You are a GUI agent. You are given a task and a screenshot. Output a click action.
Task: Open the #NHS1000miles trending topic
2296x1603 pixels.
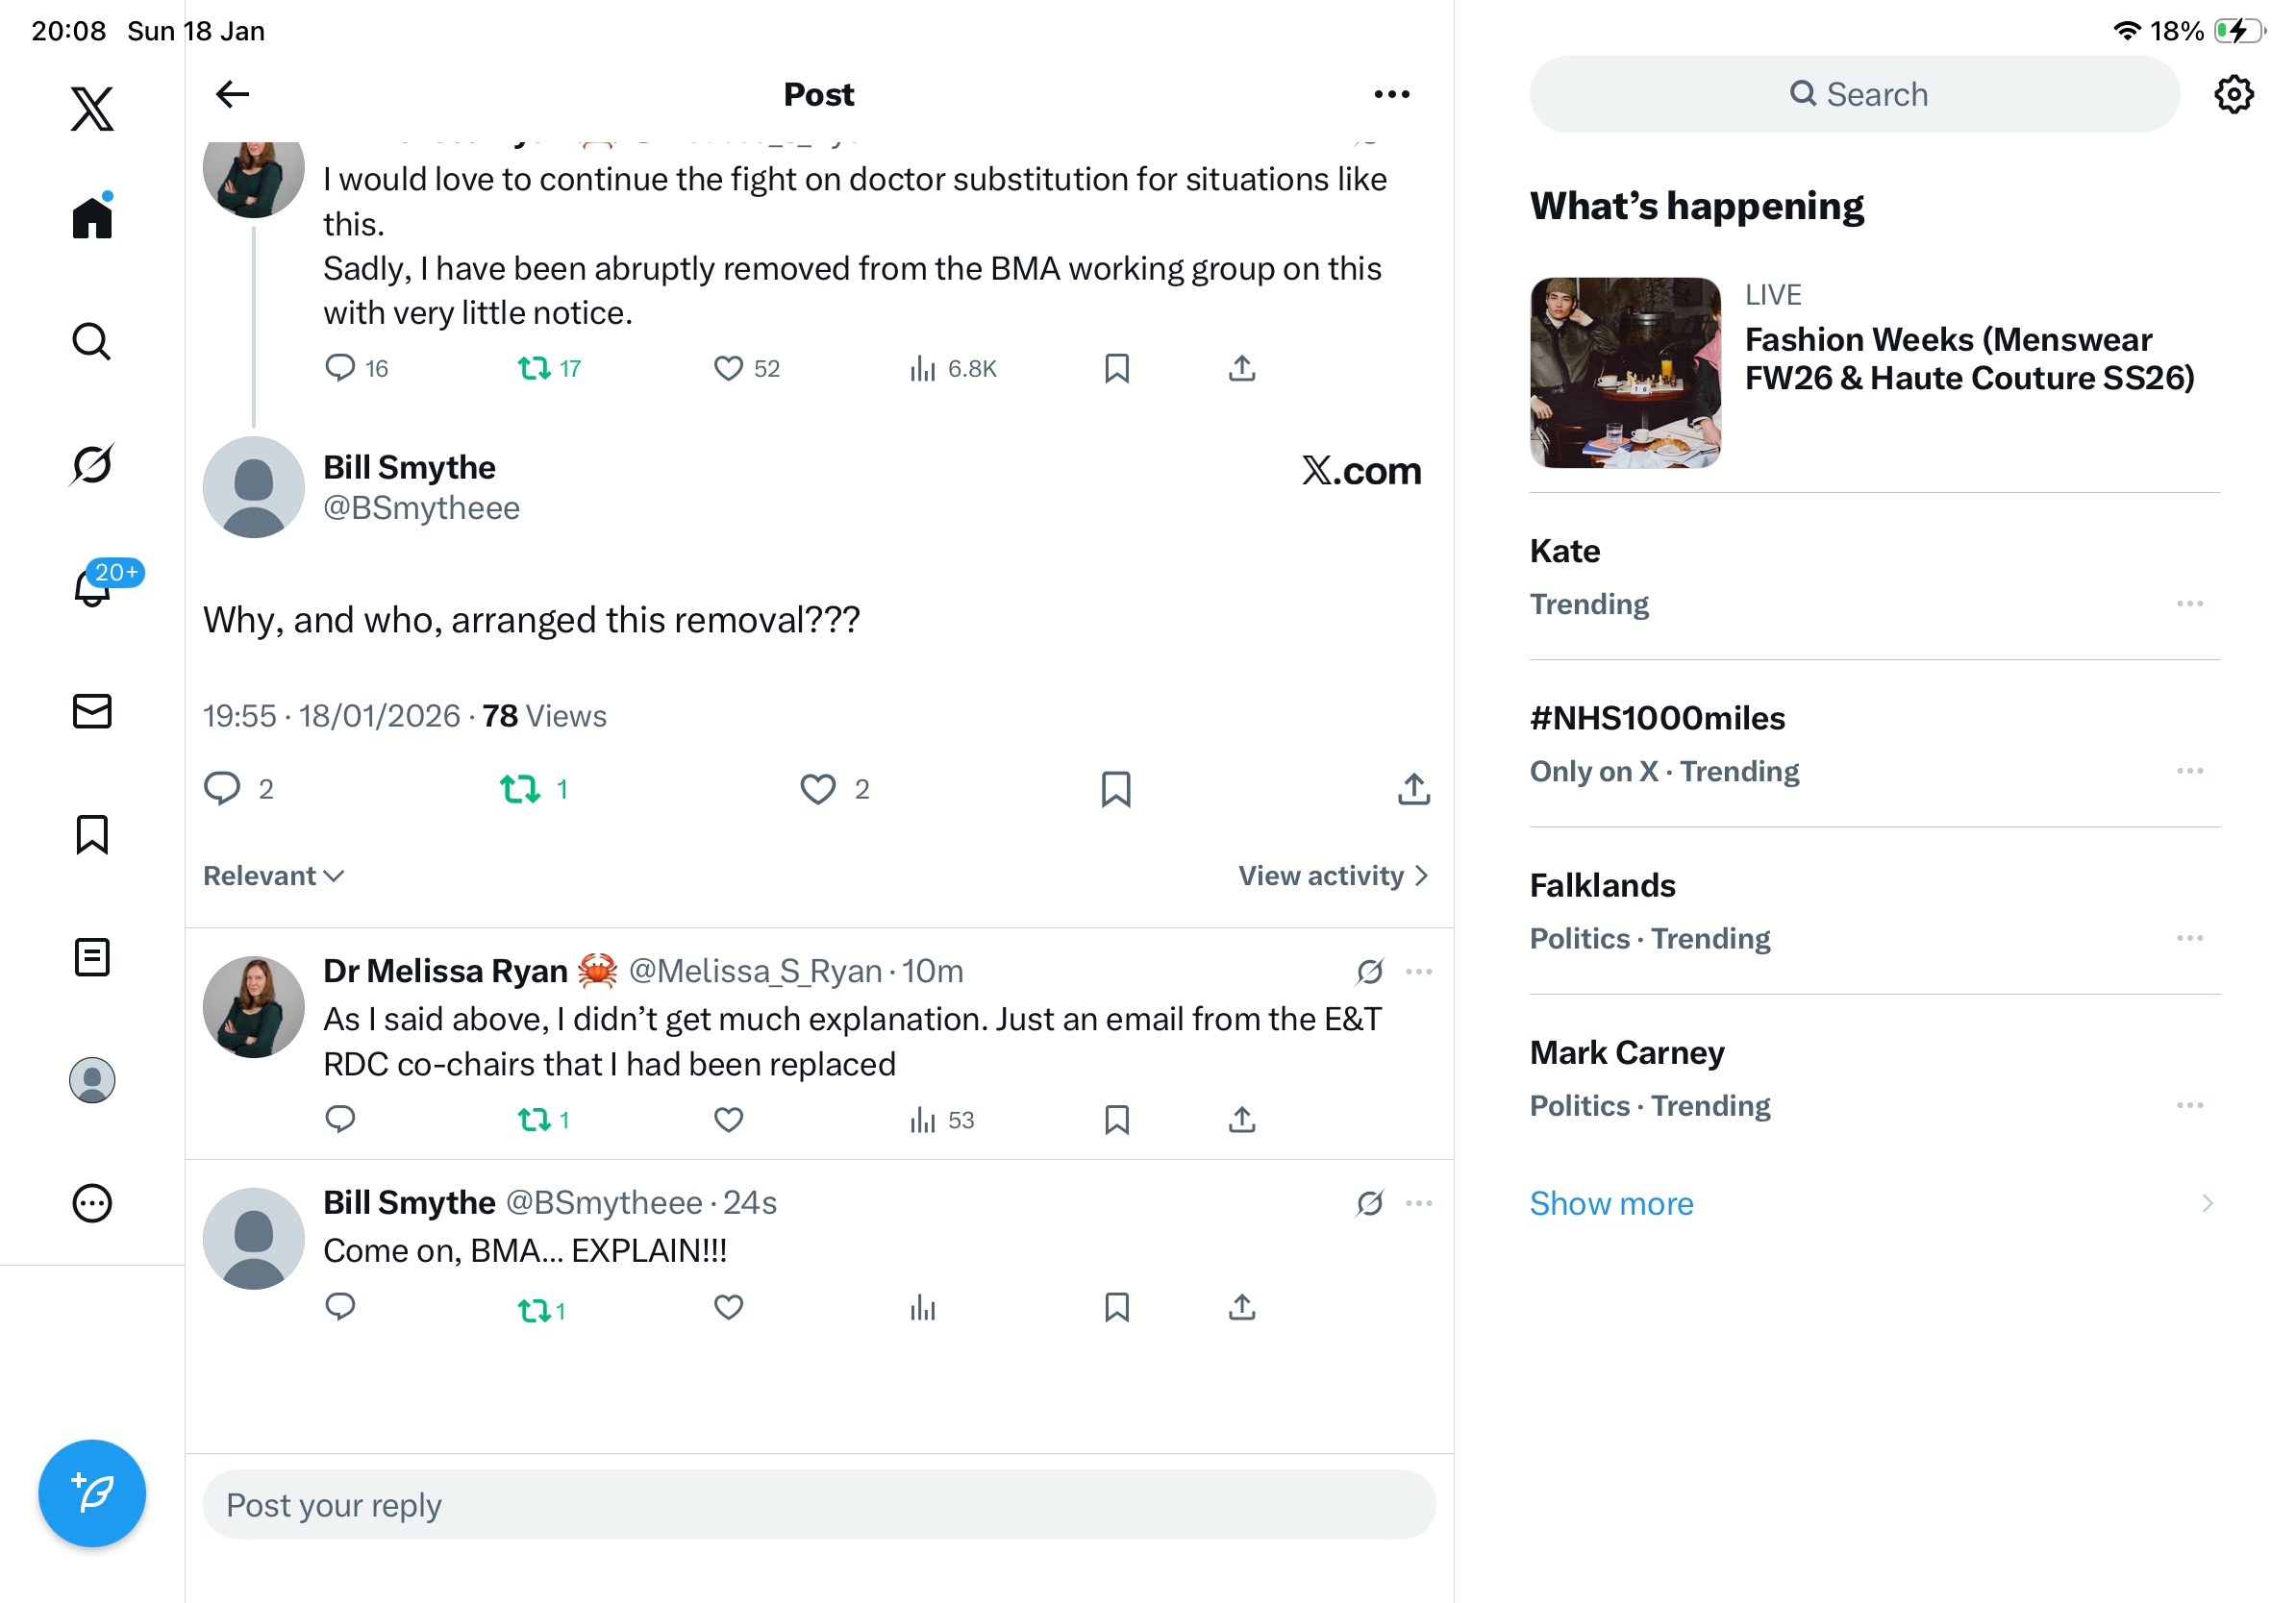click(1657, 719)
